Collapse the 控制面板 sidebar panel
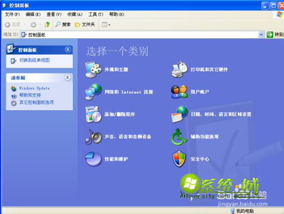284x214 pixels. (x=68, y=50)
